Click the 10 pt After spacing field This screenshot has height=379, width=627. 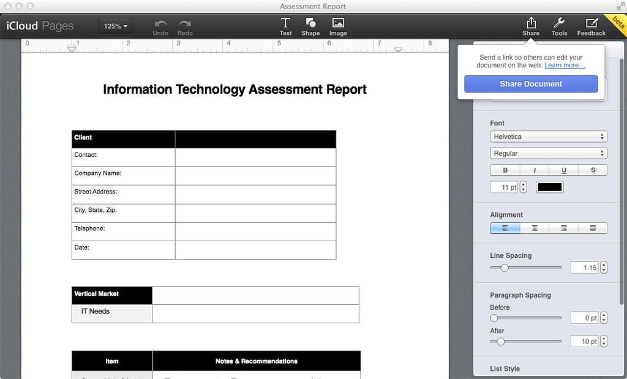pyautogui.click(x=585, y=341)
